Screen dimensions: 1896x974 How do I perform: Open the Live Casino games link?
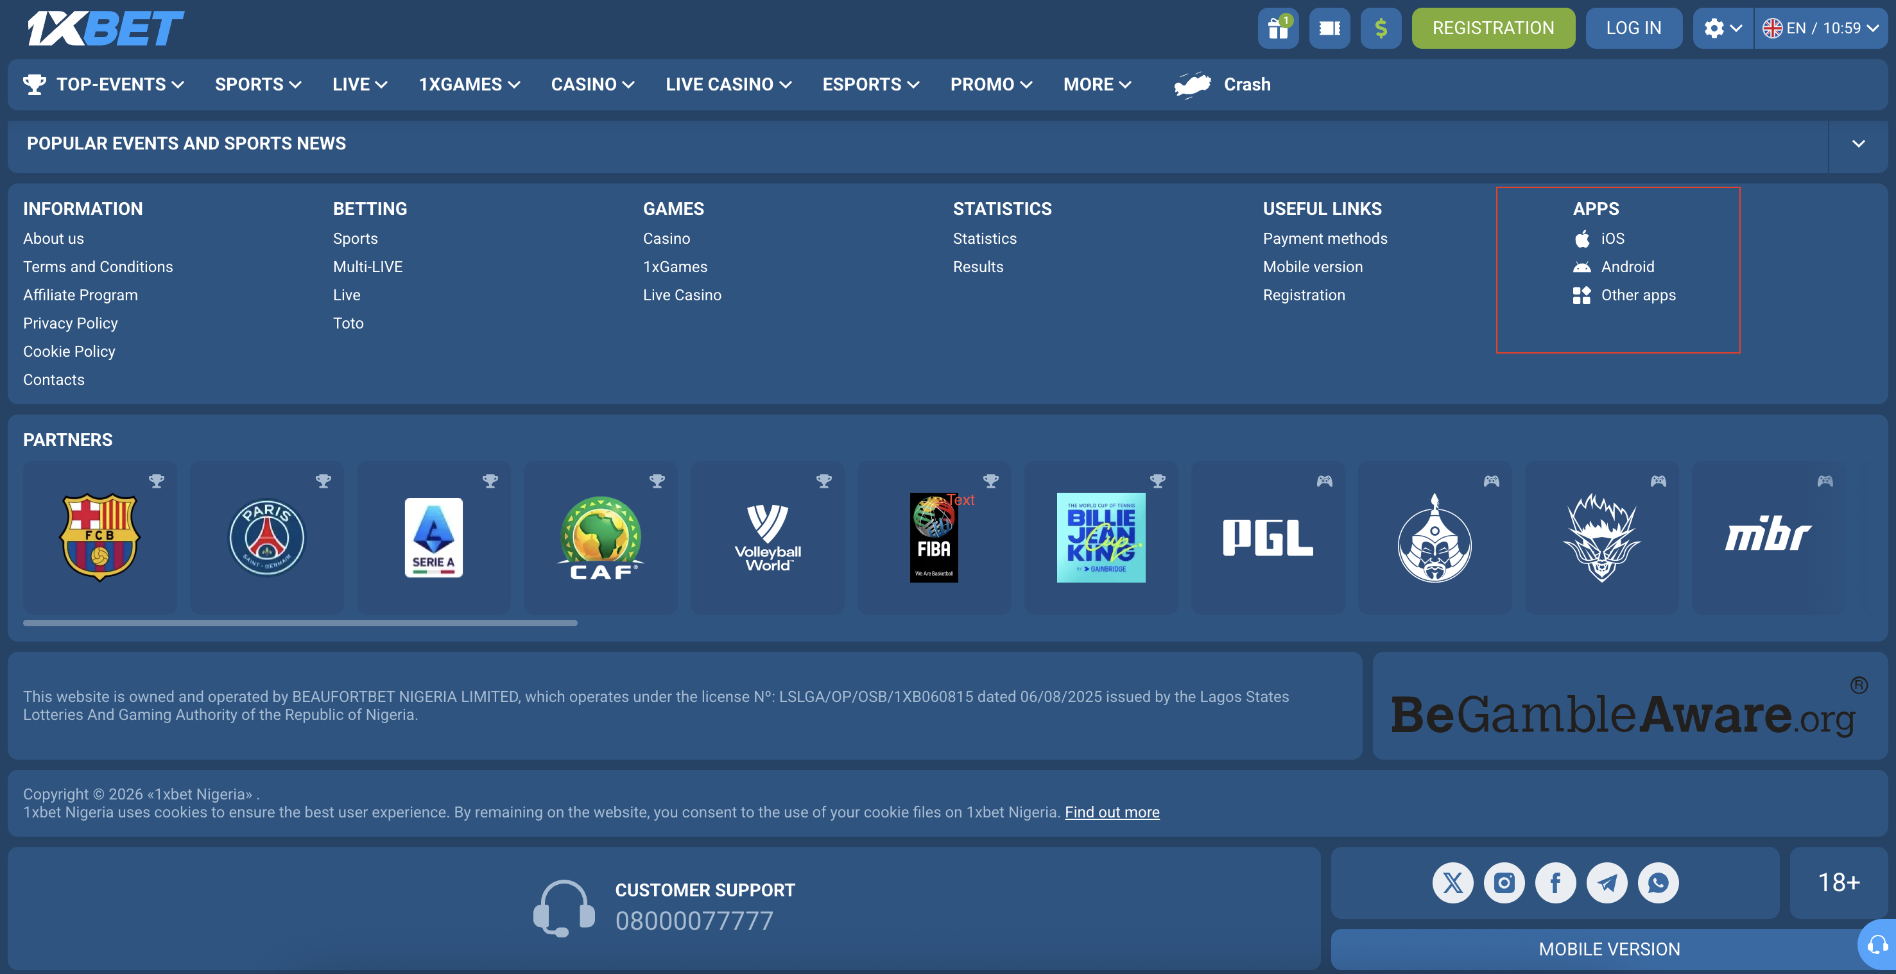click(x=682, y=295)
